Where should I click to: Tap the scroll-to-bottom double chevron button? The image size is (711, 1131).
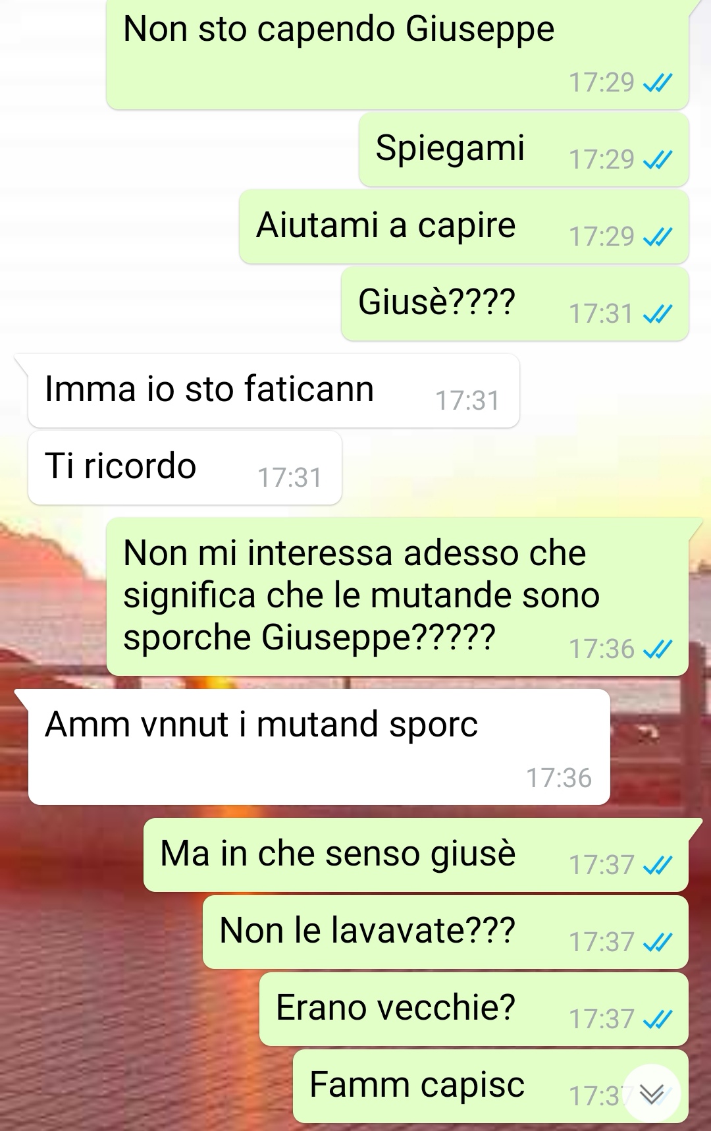coord(652,1094)
